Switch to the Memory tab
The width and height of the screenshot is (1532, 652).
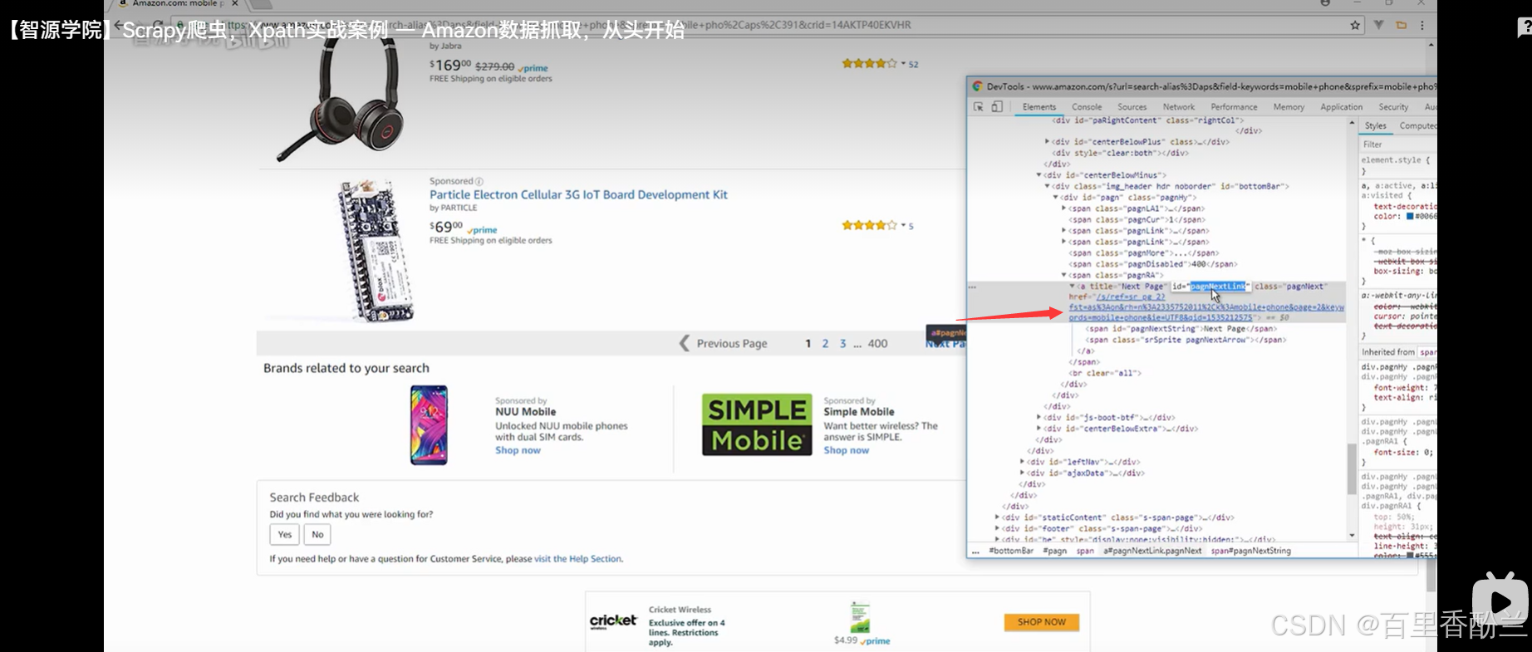pos(1289,107)
